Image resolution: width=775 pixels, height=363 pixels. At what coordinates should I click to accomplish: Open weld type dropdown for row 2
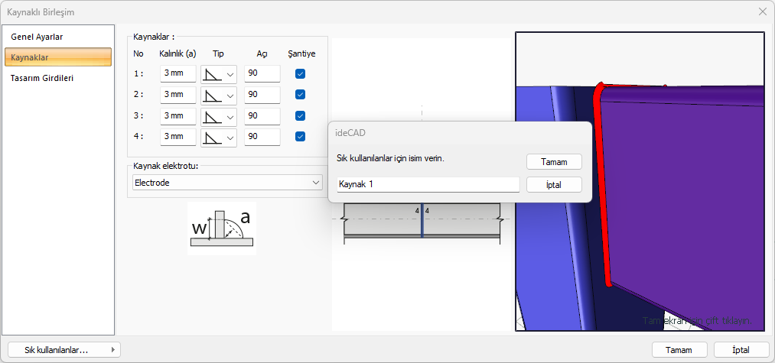pos(219,95)
